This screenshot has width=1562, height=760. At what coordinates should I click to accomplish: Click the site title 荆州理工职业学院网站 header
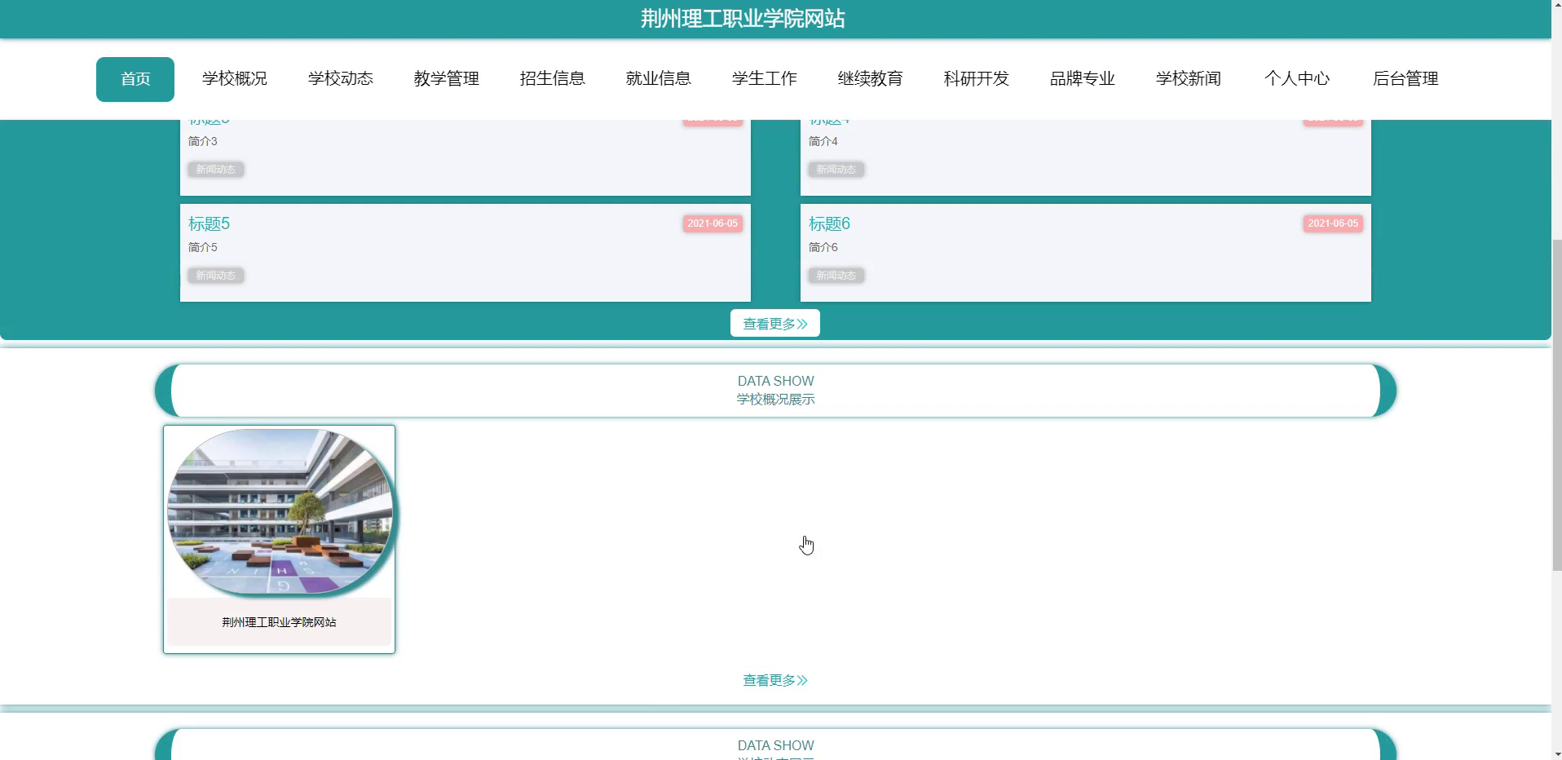point(743,19)
